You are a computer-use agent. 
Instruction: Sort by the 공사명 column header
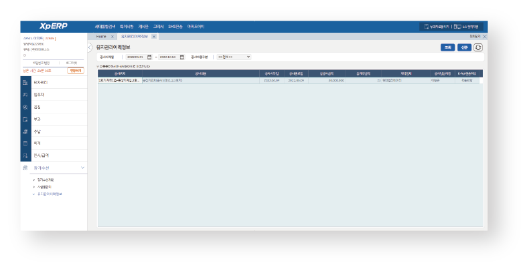[x=201, y=73]
